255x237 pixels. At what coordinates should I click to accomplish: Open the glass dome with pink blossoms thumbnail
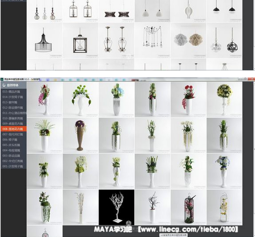[x=188, y=207]
